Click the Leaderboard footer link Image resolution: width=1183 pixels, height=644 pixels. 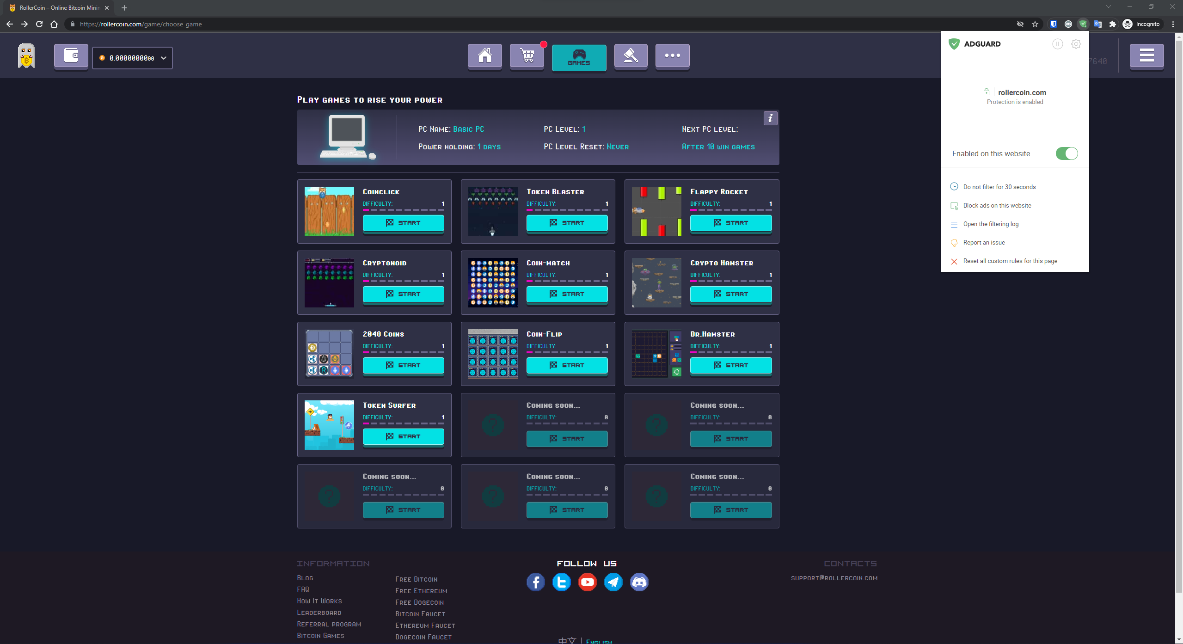pyautogui.click(x=319, y=613)
